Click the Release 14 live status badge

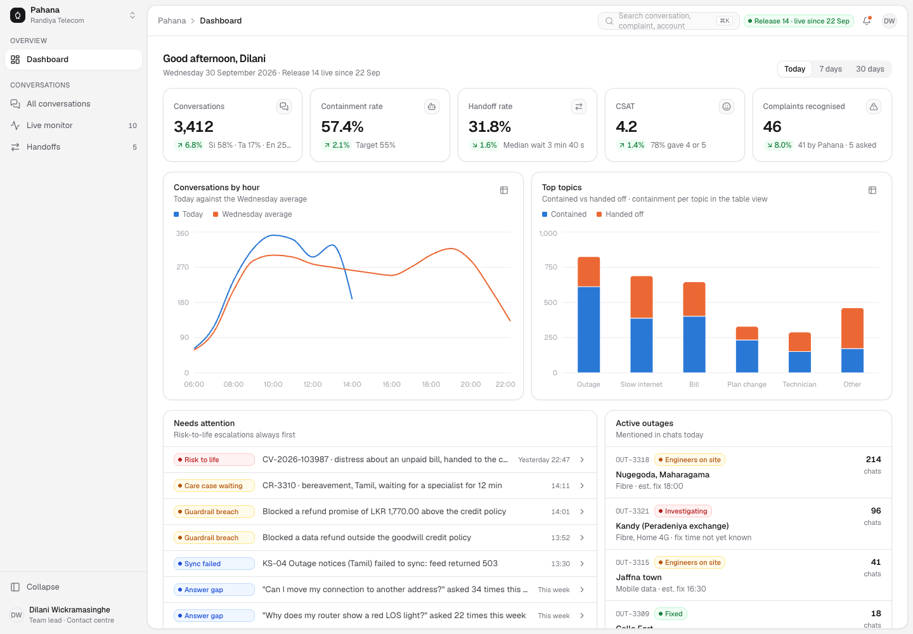(x=799, y=21)
